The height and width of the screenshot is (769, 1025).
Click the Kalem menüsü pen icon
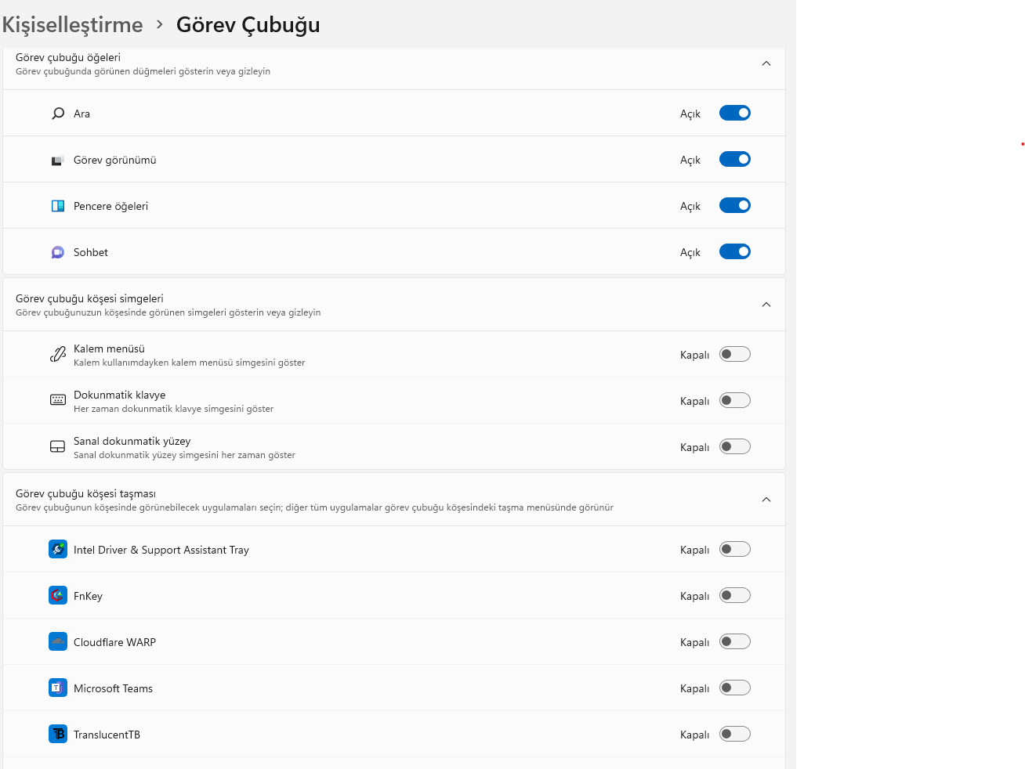[58, 355]
